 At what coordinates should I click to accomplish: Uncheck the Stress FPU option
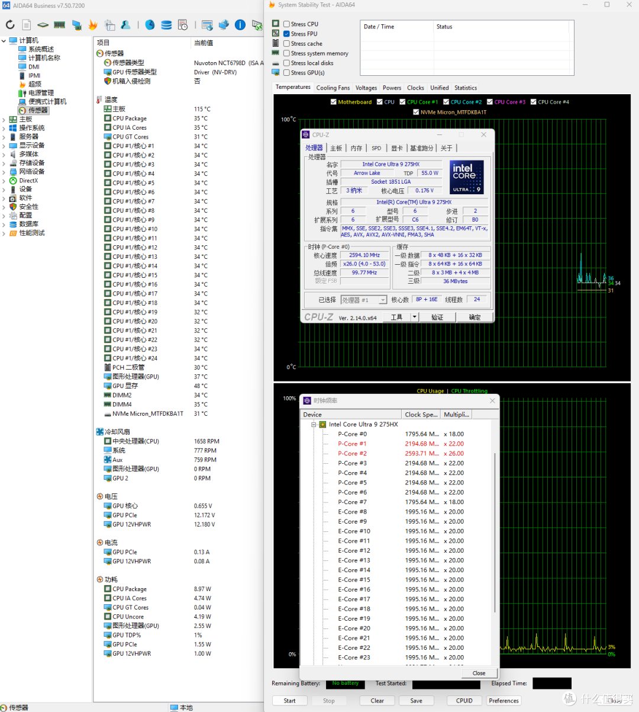pyautogui.click(x=286, y=34)
